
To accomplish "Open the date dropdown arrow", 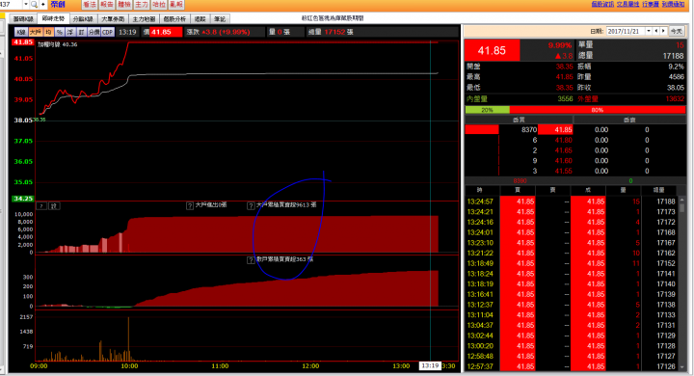I will (x=649, y=31).
